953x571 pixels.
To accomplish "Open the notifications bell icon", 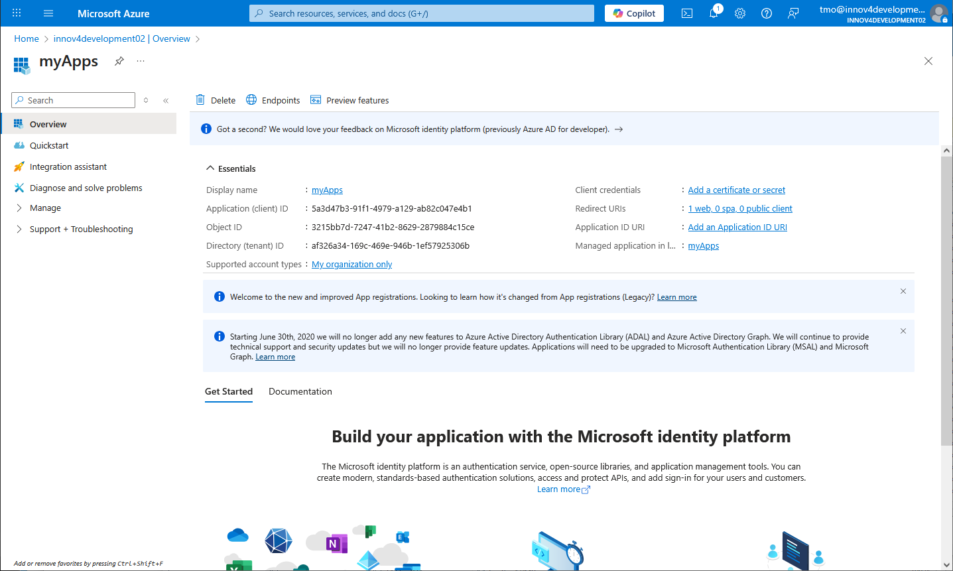I will pos(714,13).
